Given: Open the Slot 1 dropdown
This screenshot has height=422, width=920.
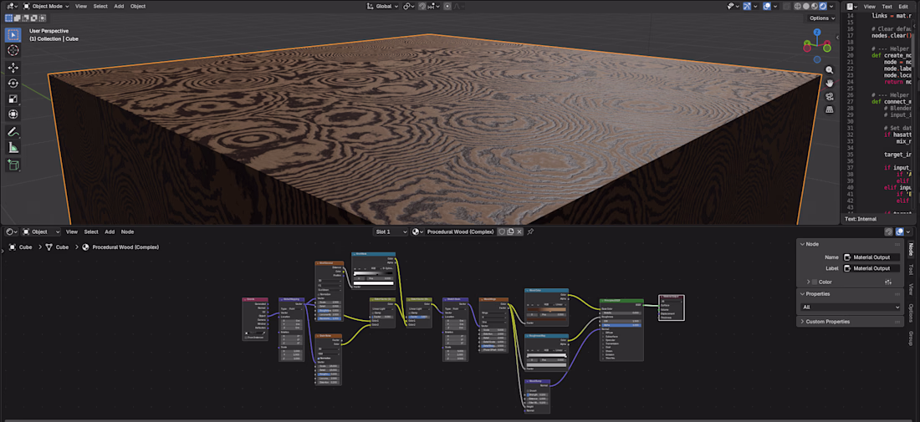Looking at the screenshot, I should click(391, 231).
